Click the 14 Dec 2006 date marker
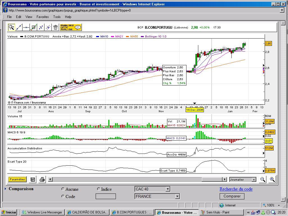 pos(195,110)
